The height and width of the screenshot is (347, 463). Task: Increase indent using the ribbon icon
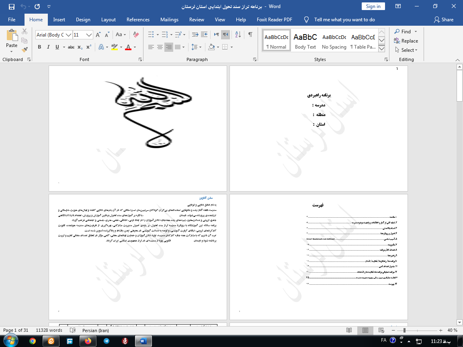pos(204,35)
